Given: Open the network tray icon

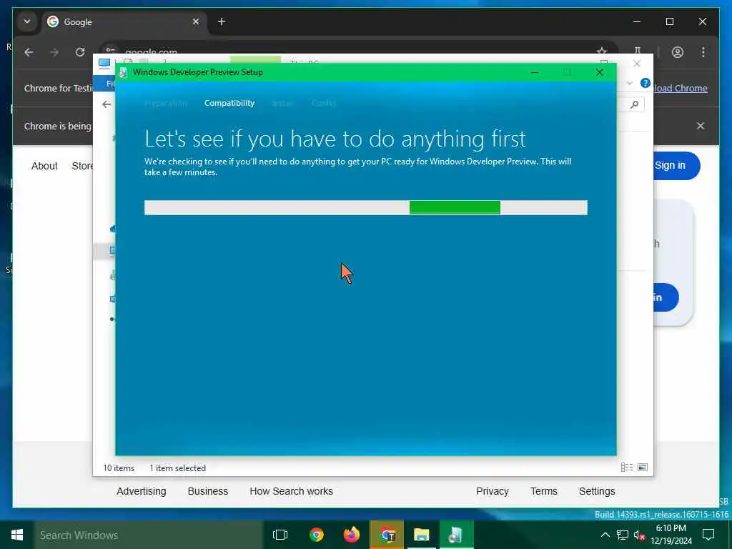Looking at the screenshot, I should (x=623, y=535).
